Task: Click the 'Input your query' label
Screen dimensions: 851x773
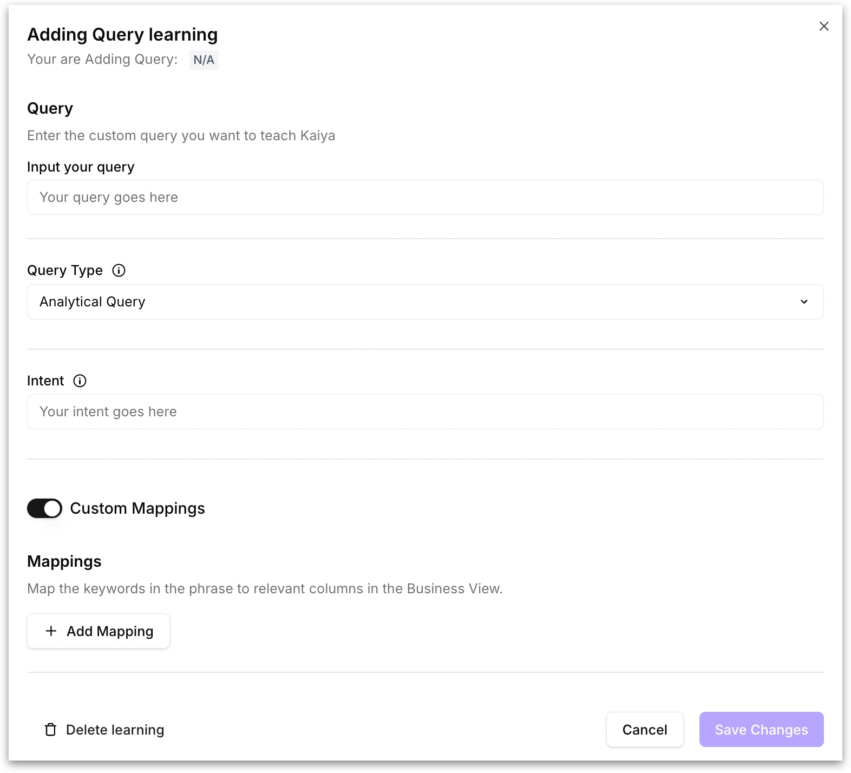Action: coord(81,167)
